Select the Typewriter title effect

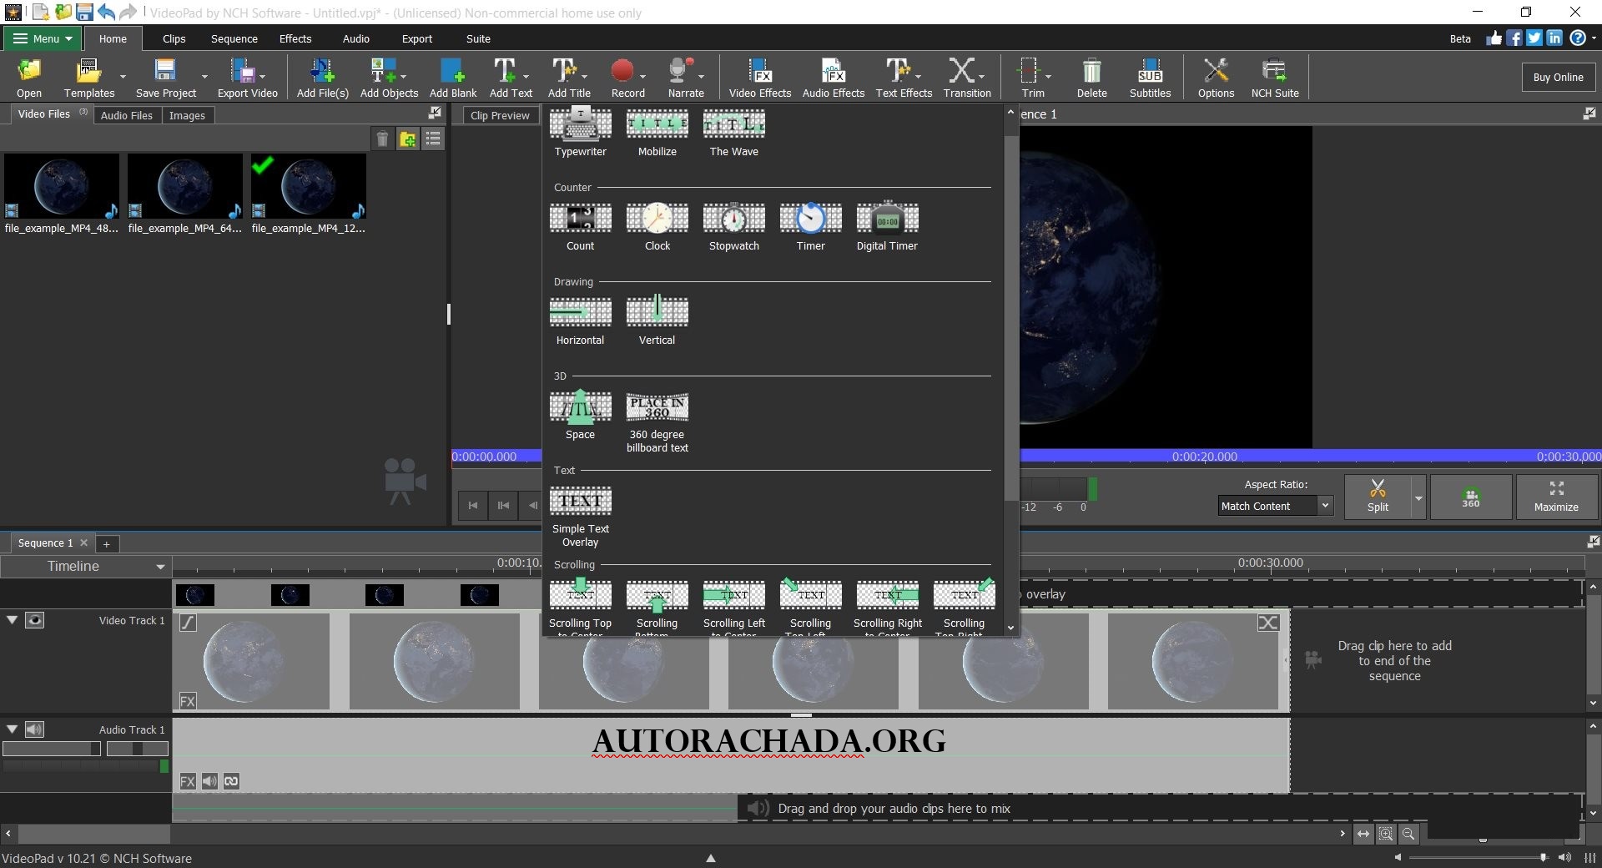click(580, 132)
